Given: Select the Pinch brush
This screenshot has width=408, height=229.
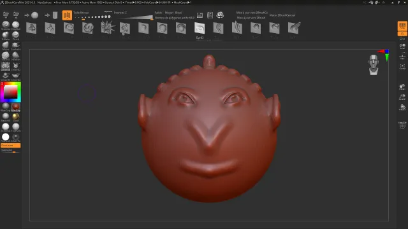Looking at the screenshot, I should 15,36.
